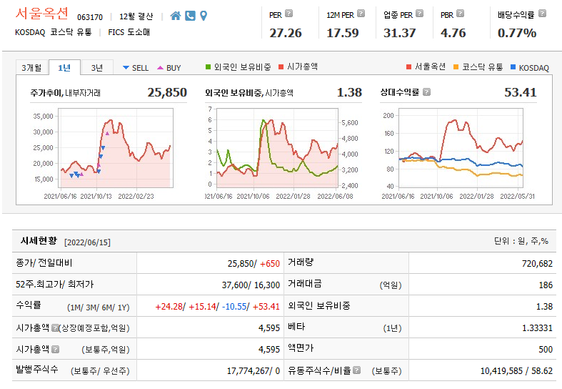Click the 상대수익률 chart
Viewport: 562px width, 389px height.
coord(461,148)
